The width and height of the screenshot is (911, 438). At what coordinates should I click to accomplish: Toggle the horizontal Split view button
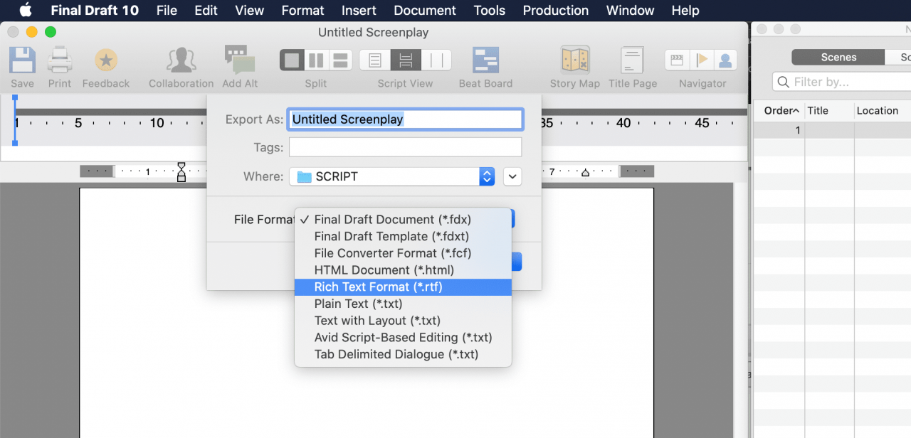coord(340,60)
